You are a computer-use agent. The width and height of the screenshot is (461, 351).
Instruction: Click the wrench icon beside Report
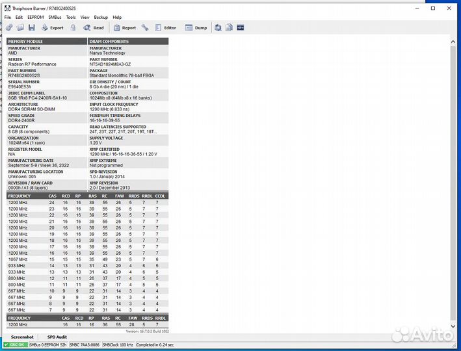click(x=145, y=28)
